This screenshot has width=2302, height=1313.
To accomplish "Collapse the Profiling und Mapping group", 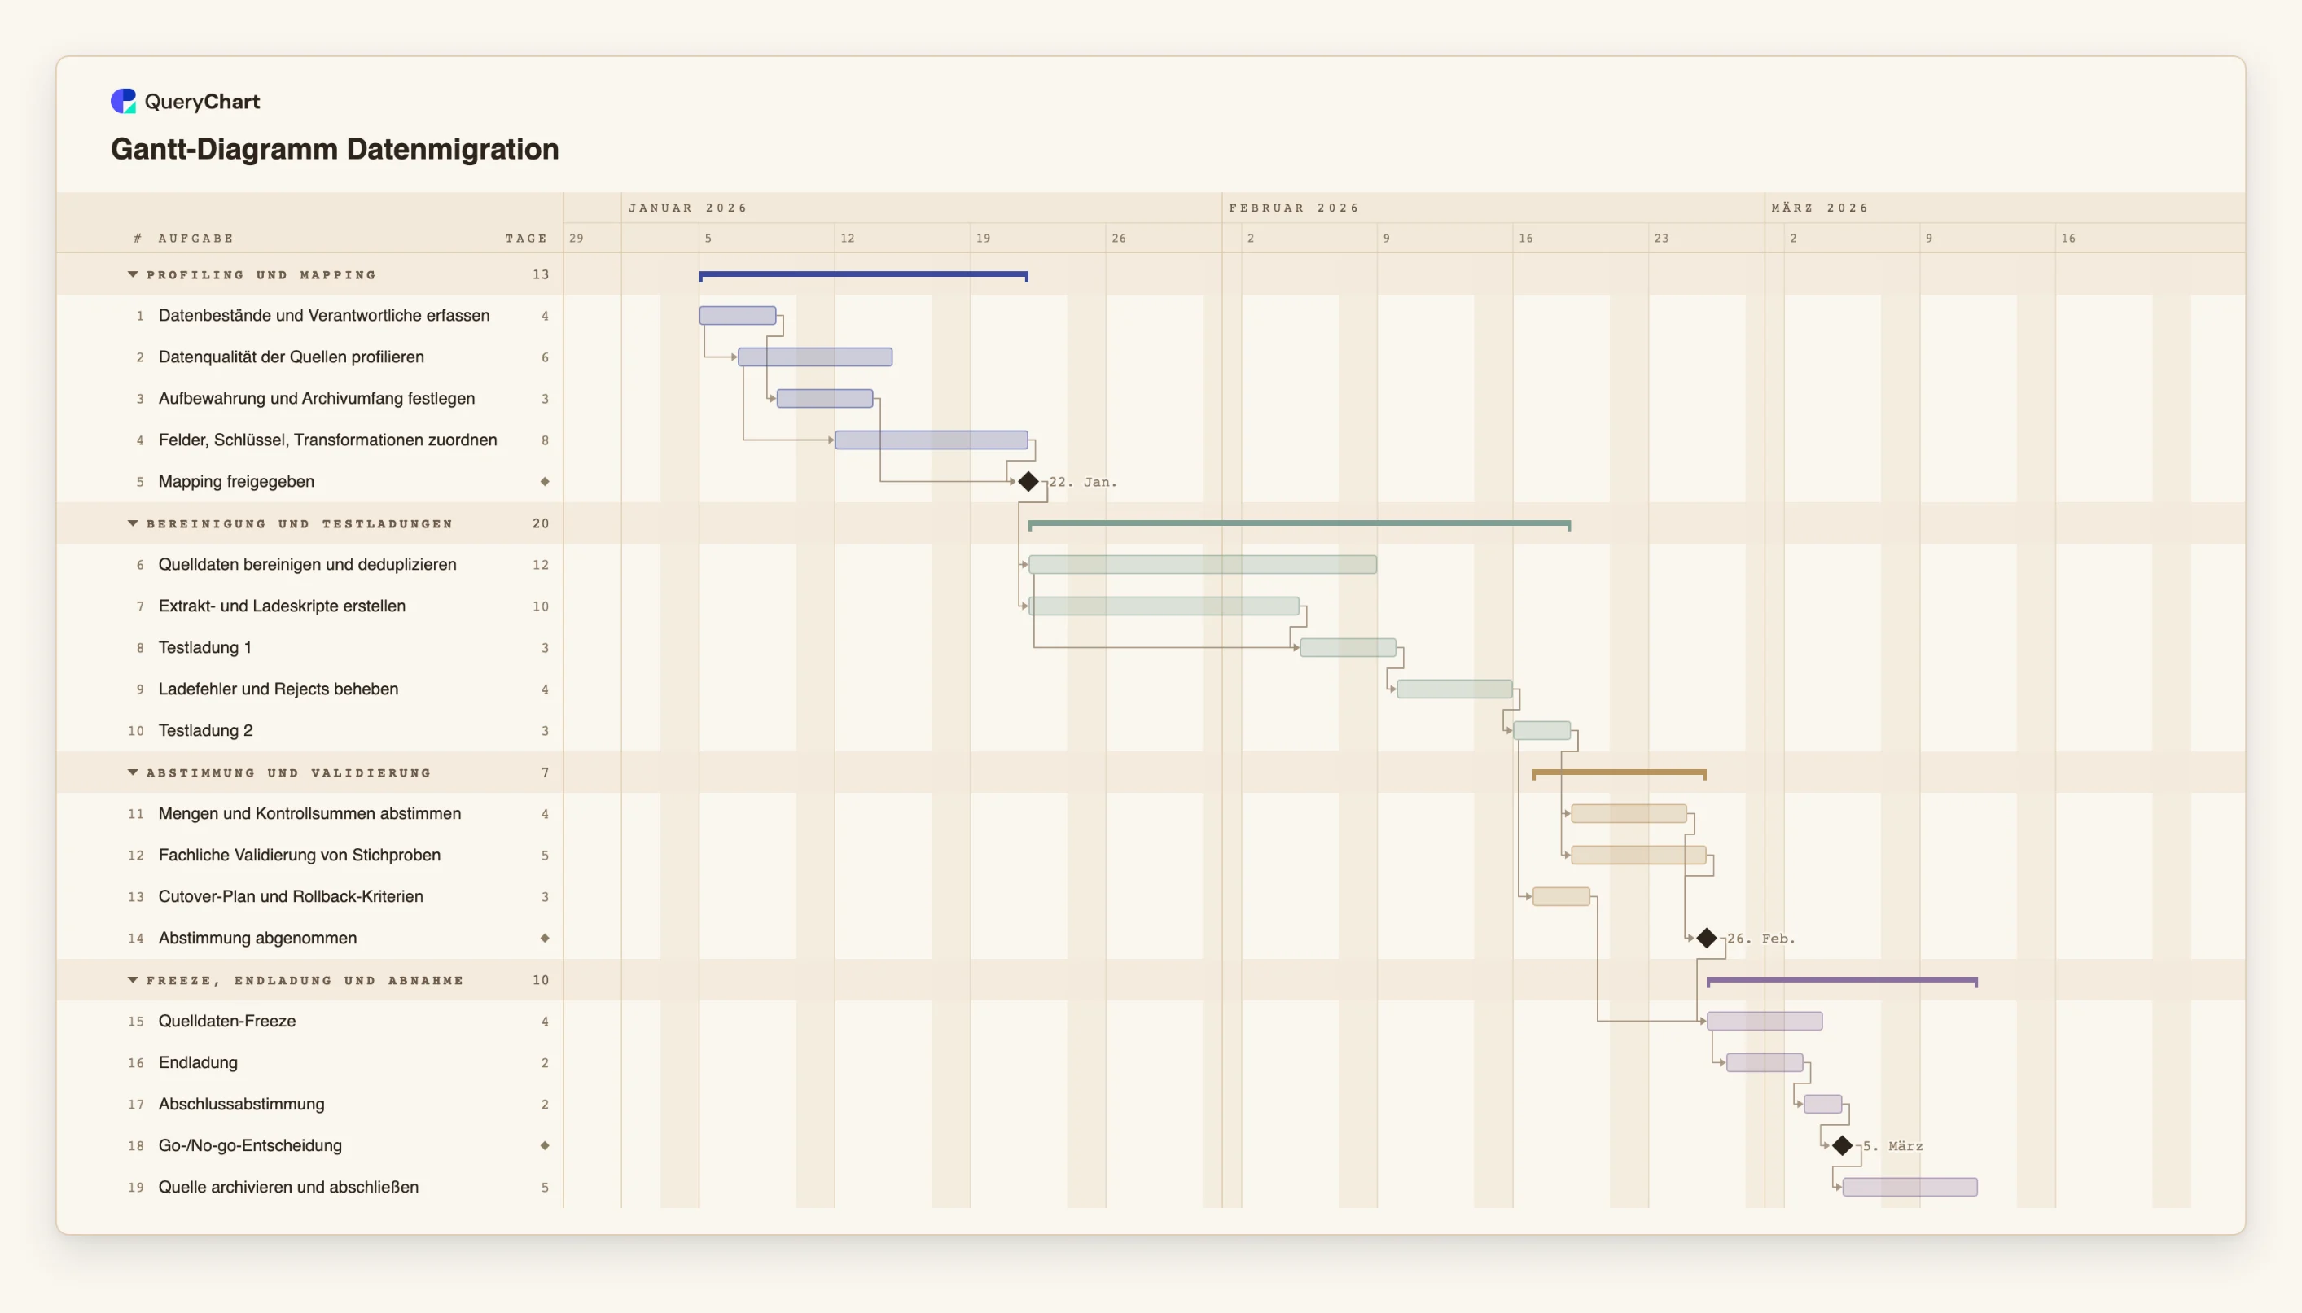I will click(x=133, y=274).
